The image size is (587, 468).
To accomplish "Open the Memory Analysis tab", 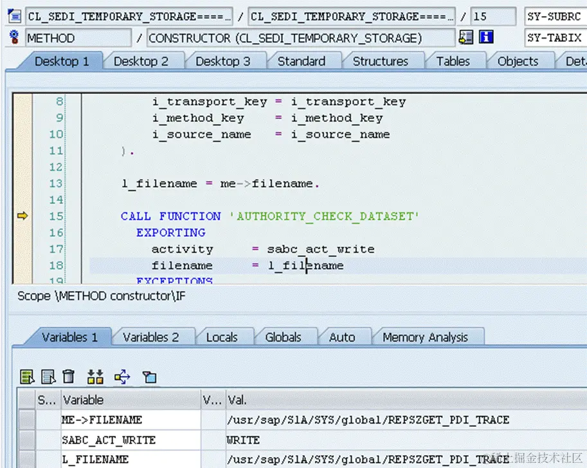I will point(425,337).
